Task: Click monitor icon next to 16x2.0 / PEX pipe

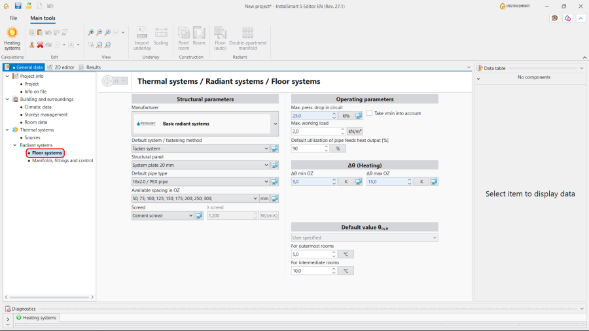Action: pyautogui.click(x=275, y=182)
